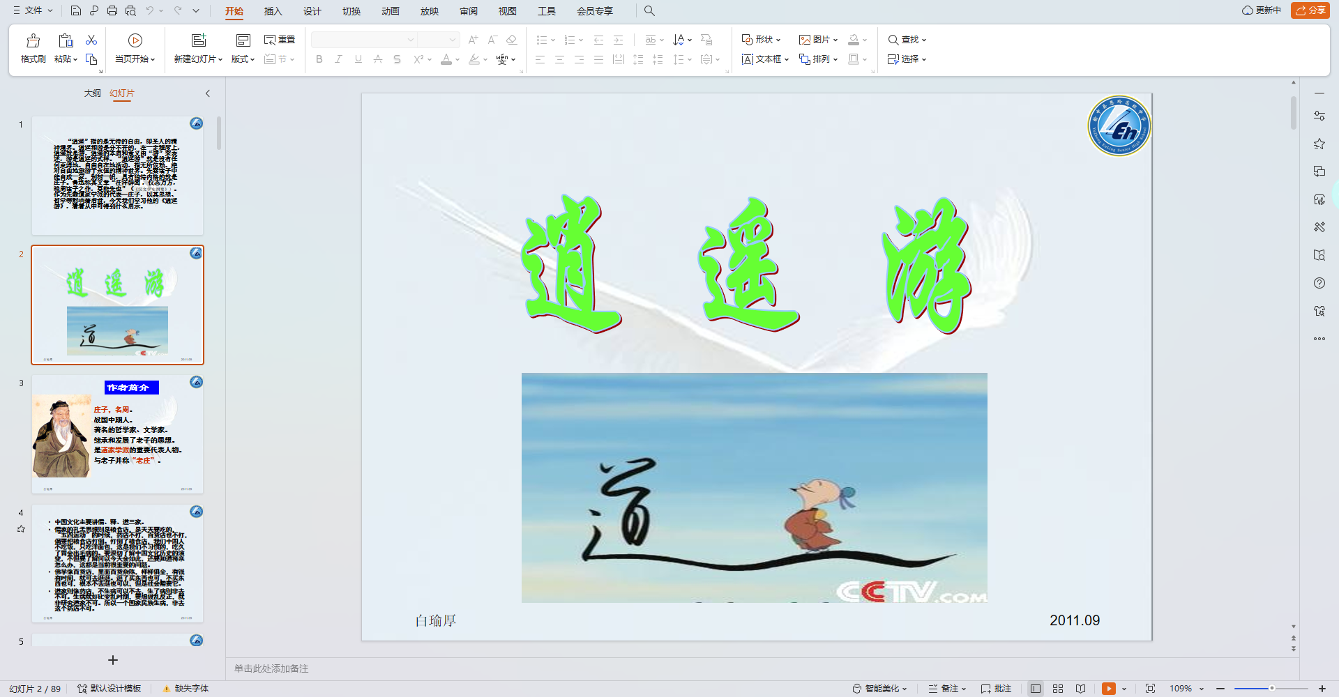Toggle text shadow (S) formatting
1339x697 pixels.
point(398,59)
